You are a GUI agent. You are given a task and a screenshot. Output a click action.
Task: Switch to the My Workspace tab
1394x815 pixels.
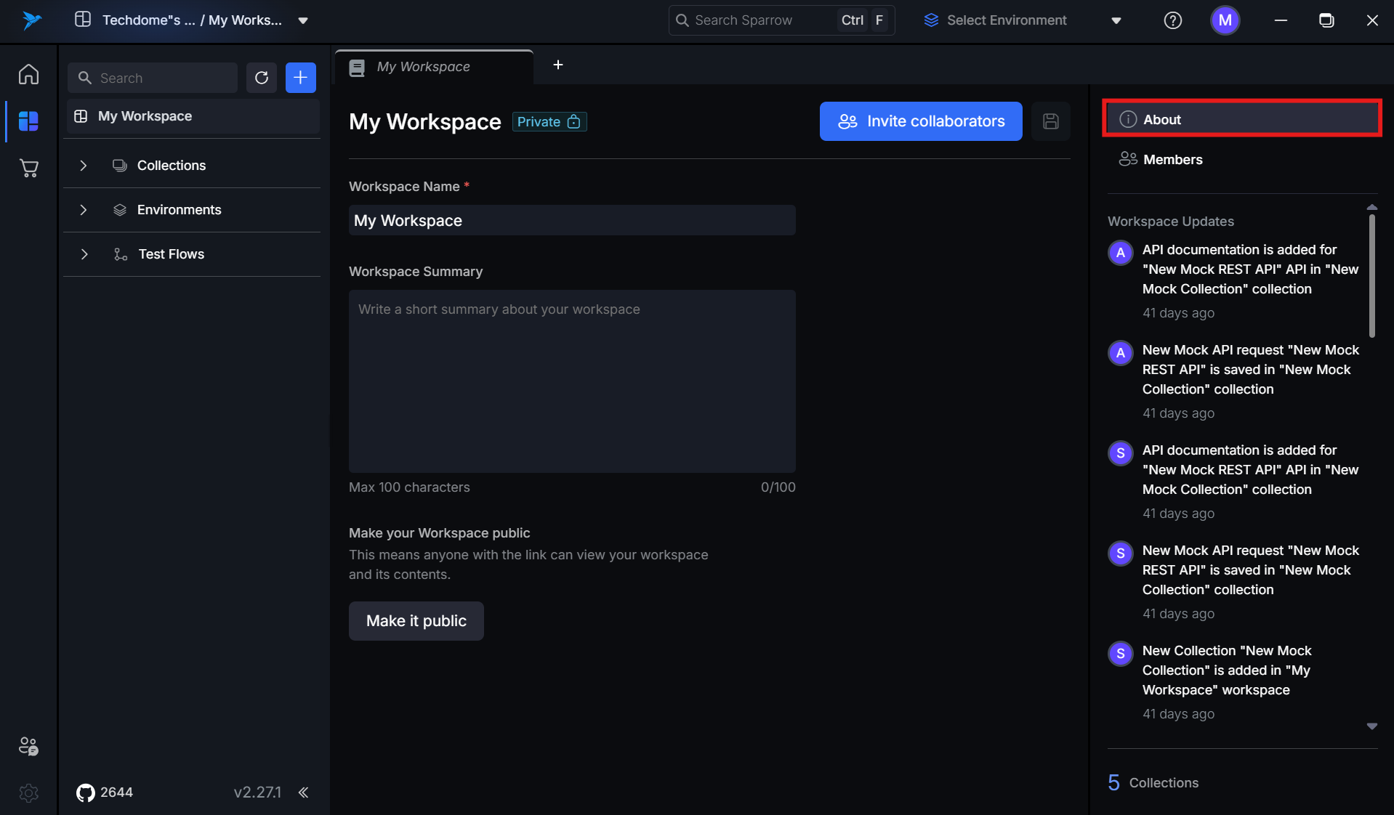coord(434,67)
